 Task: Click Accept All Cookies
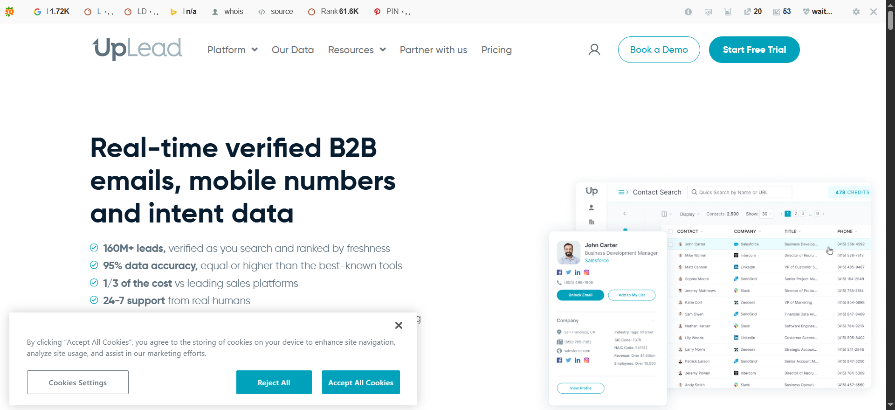(361, 382)
